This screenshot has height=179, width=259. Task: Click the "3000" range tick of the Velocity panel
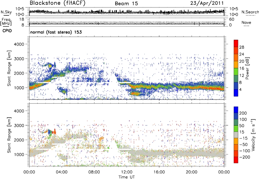pos(19,125)
